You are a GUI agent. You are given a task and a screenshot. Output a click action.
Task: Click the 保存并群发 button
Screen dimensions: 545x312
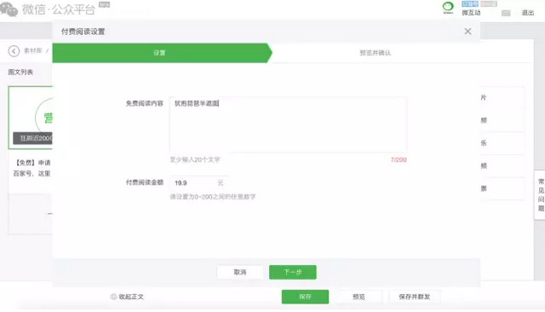[x=414, y=297]
